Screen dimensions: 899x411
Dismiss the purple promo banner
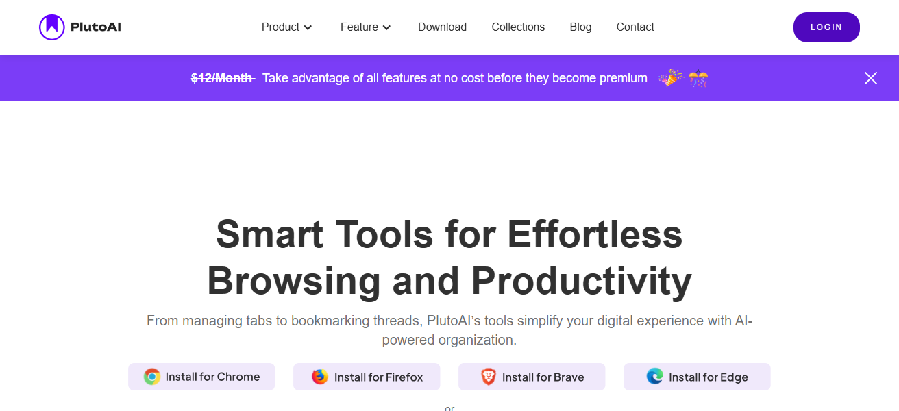[870, 78]
